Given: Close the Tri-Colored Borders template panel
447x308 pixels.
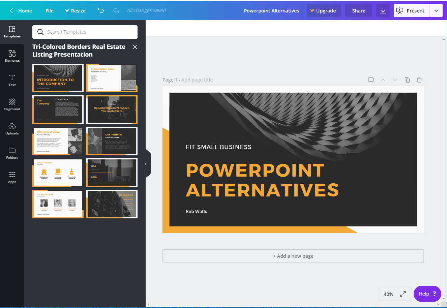Looking at the screenshot, I should point(135,47).
